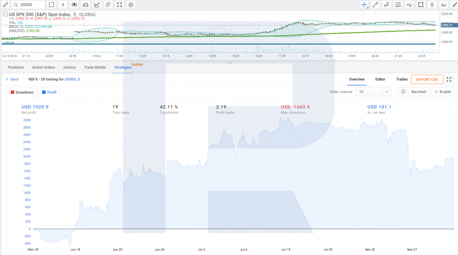Select the trend line drawing tool

coord(375,5)
